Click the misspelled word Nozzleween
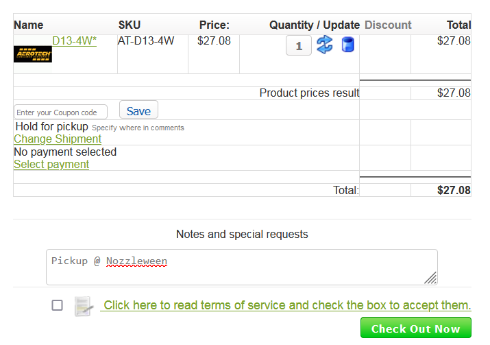 (x=136, y=261)
